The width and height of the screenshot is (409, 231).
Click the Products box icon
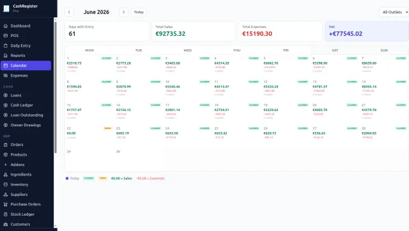6,154
